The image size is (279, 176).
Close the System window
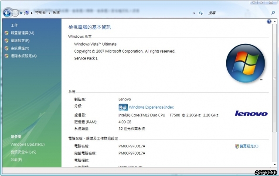(271, 2)
